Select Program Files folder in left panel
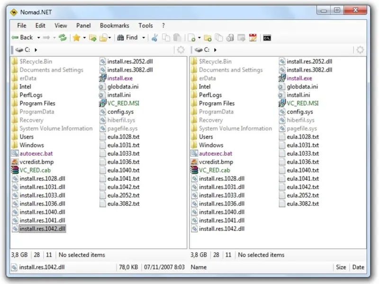 (34, 103)
